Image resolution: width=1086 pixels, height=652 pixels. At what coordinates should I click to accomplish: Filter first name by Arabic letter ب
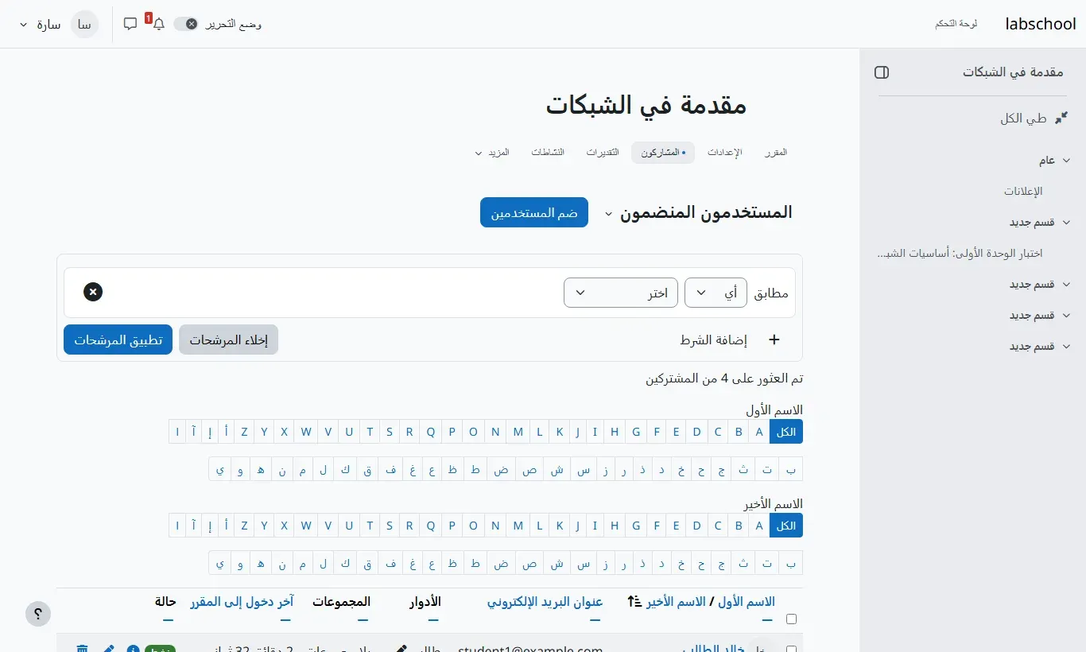click(x=790, y=469)
